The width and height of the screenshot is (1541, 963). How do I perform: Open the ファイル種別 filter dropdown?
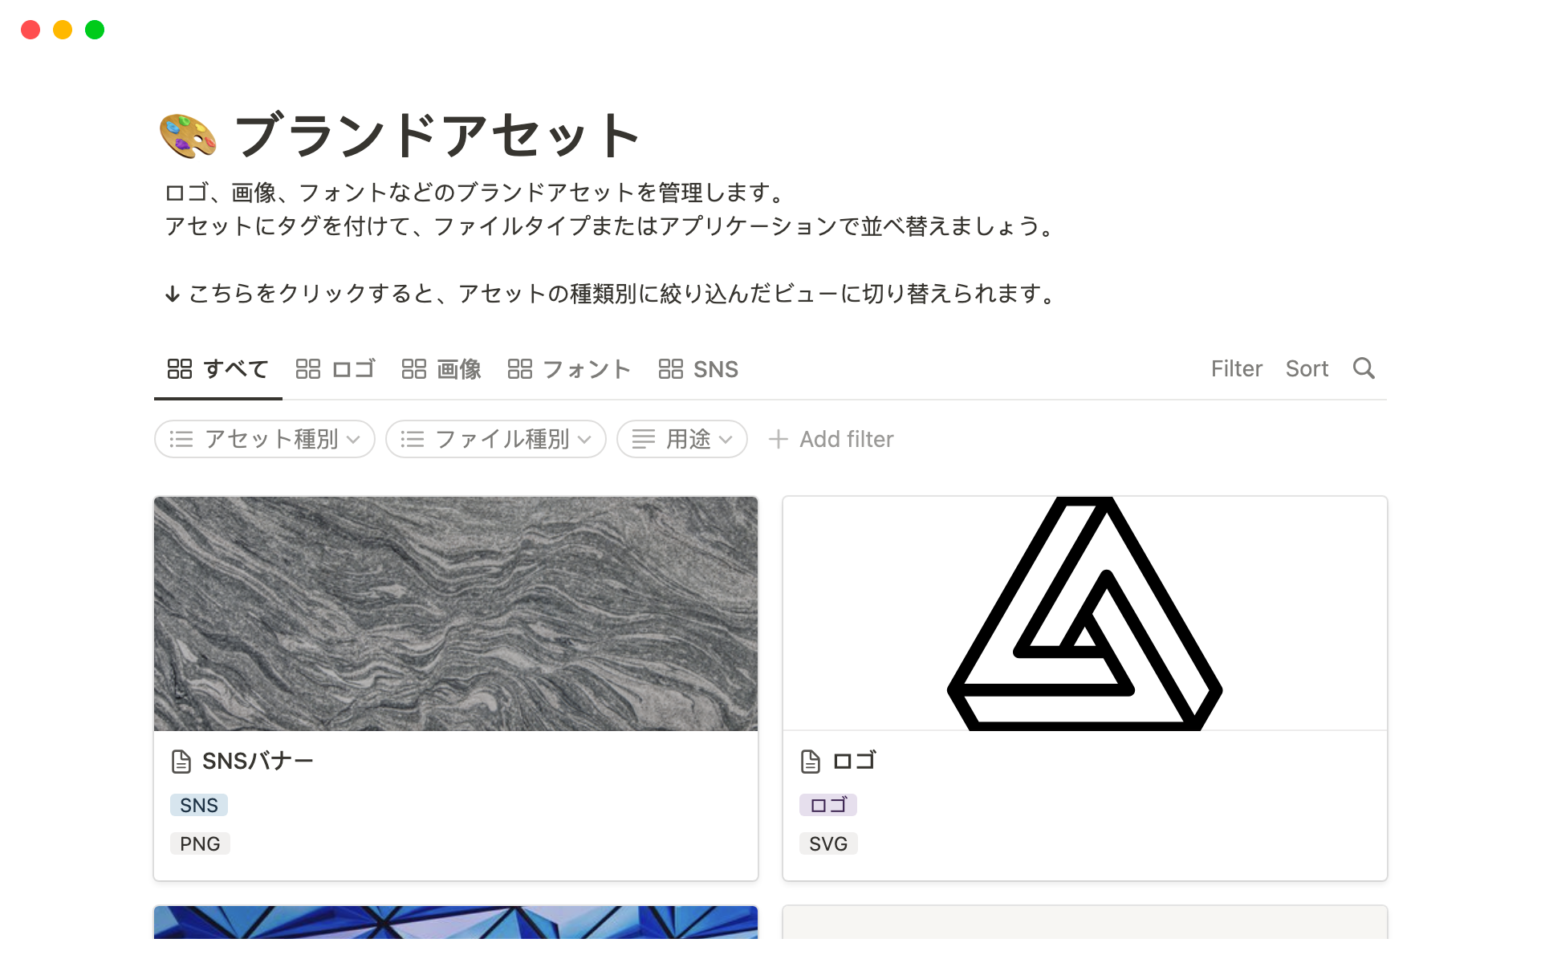point(496,439)
